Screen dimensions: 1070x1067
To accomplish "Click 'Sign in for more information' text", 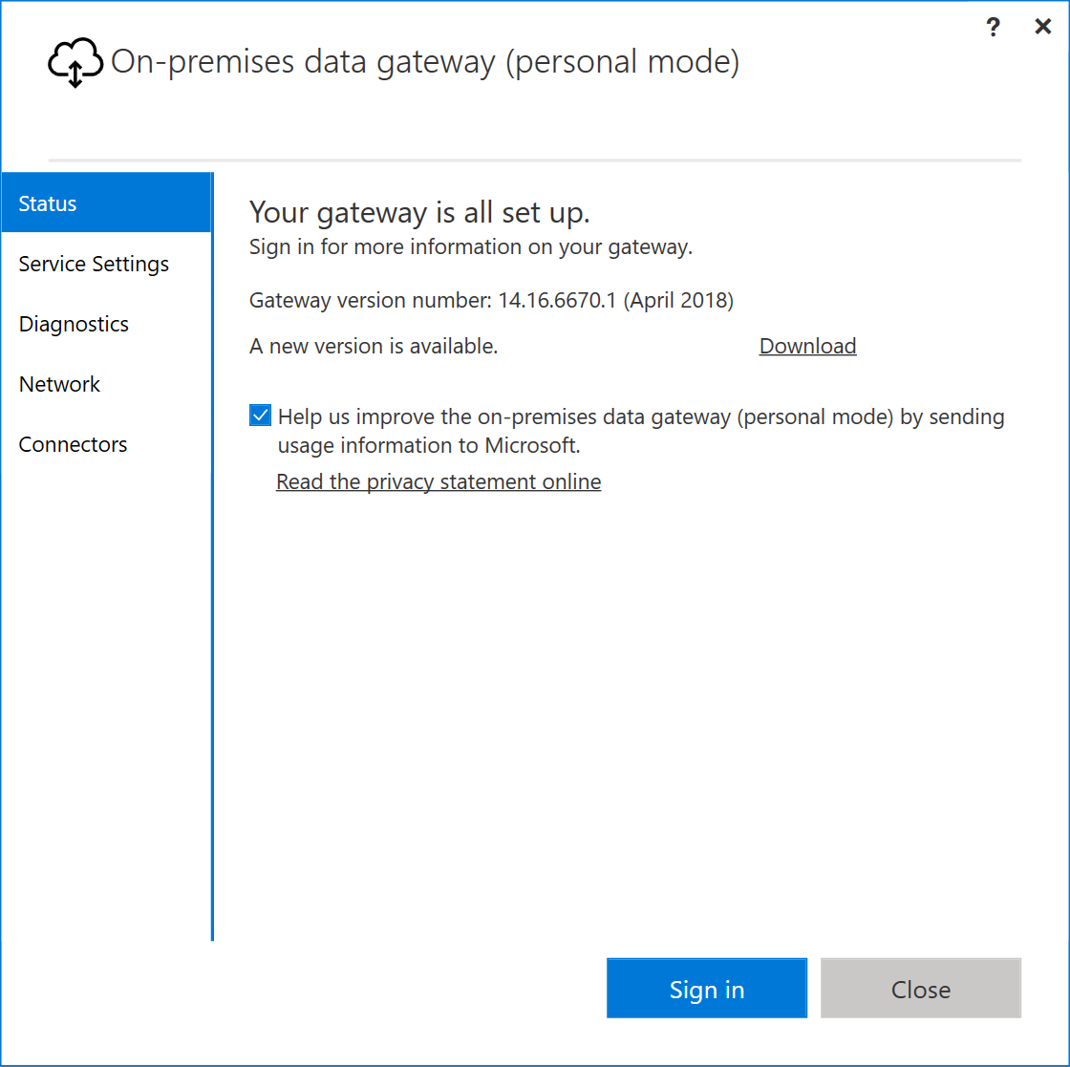I will 471,246.
